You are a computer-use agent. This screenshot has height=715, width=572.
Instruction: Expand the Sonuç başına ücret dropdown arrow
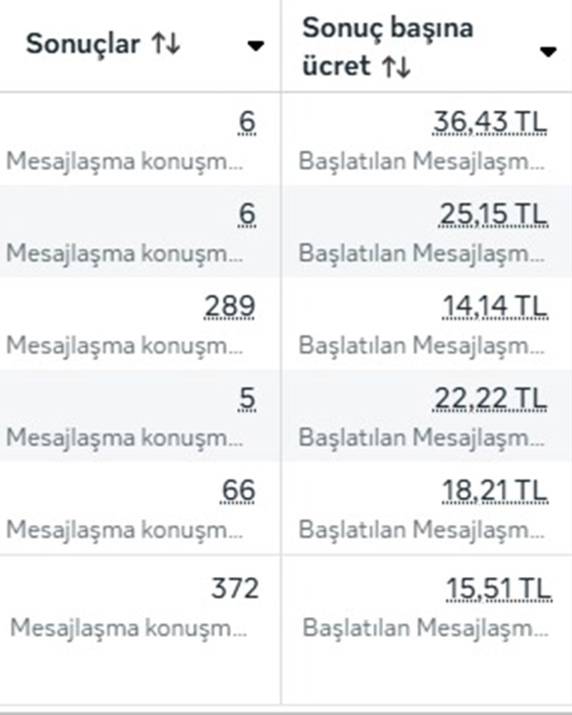(x=548, y=51)
